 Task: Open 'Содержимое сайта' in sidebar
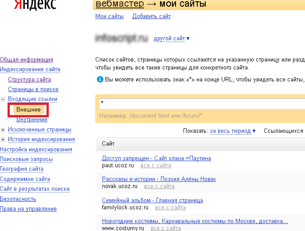[25, 179]
